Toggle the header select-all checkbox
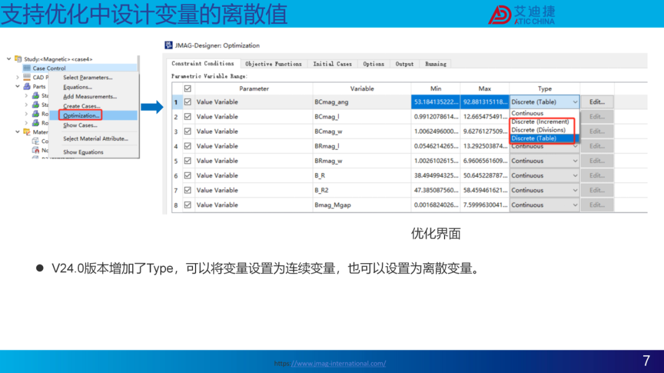Screen dimensions: 664x373 188,88
